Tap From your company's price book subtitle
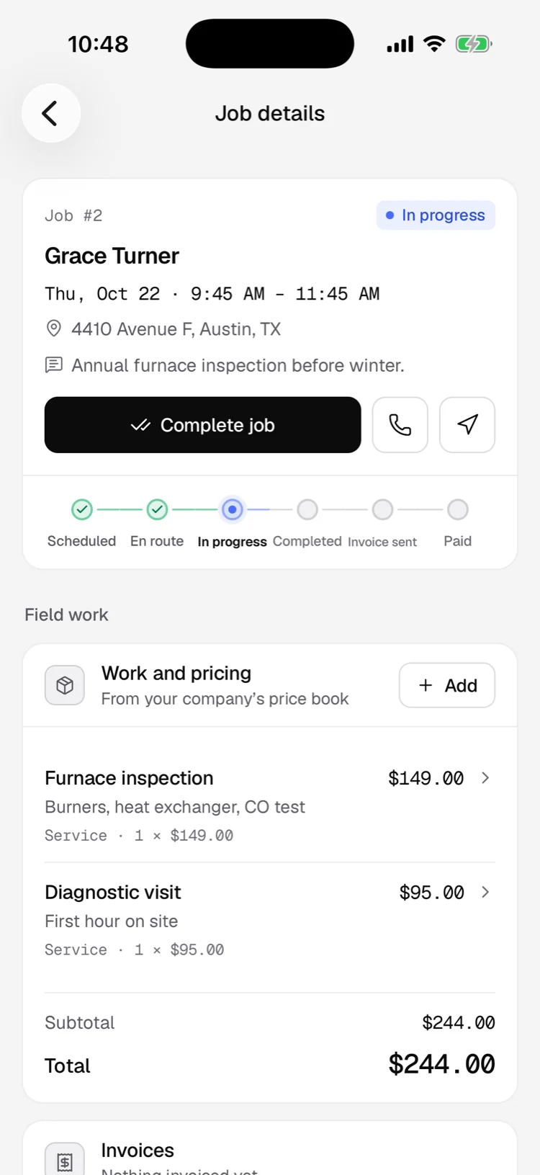This screenshot has width=540, height=1175. coord(225,699)
